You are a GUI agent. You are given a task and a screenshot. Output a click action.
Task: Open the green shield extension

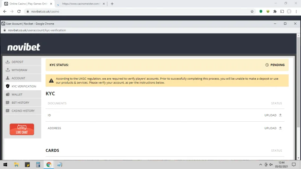261,12
